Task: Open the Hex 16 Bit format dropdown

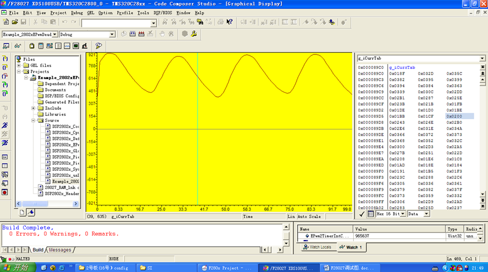Action: click(403, 214)
